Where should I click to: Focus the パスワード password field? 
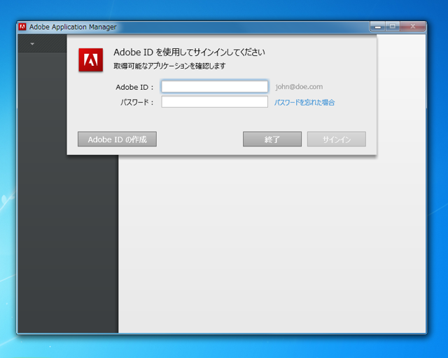click(215, 102)
